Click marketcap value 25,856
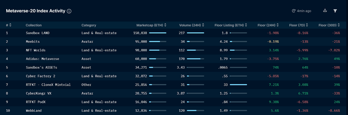The image size is (348, 115). point(141,85)
